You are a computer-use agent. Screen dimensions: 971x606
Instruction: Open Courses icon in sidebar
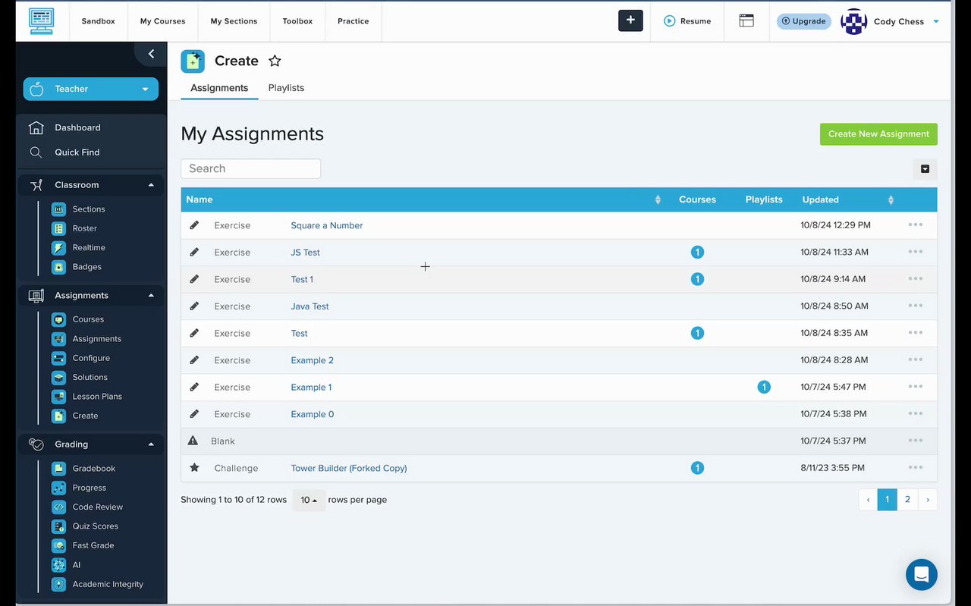click(58, 319)
